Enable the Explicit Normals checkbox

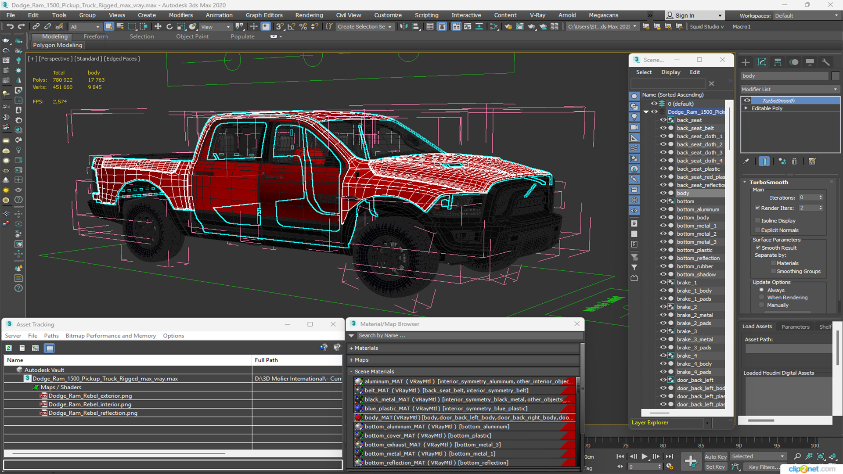pyautogui.click(x=757, y=230)
